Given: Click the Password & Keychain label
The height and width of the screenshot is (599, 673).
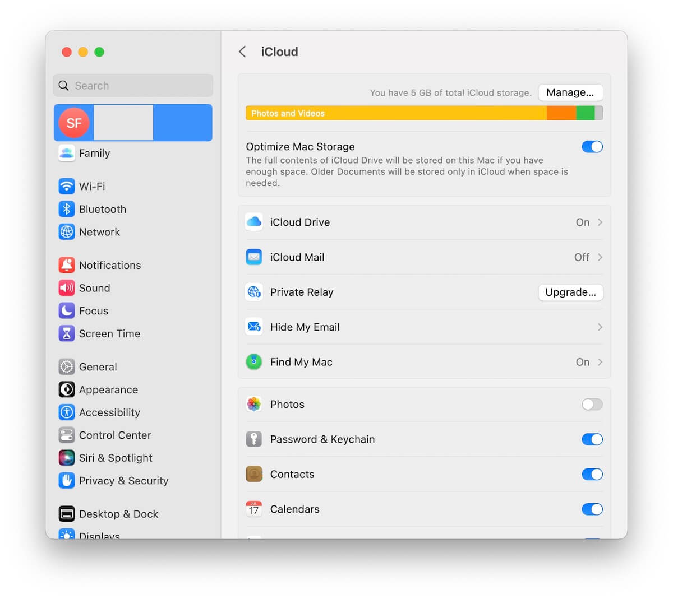Looking at the screenshot, I should pyautogui.click(x=322, y=439).
